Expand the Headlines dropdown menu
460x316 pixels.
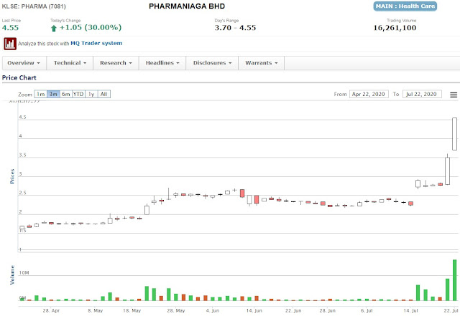(x=162, y=63)
